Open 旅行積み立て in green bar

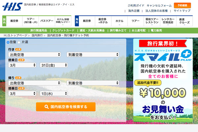pyautogui.click(x=118, y=30)
